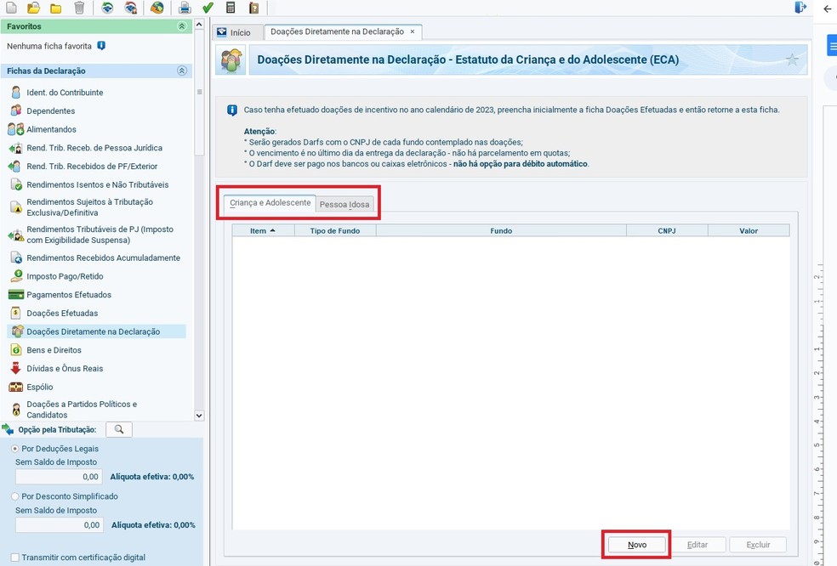The width and height of the screenshot is (837, 566).
Task: Click the Por Deduções Legais value field
Action: (x=59, y=477)
